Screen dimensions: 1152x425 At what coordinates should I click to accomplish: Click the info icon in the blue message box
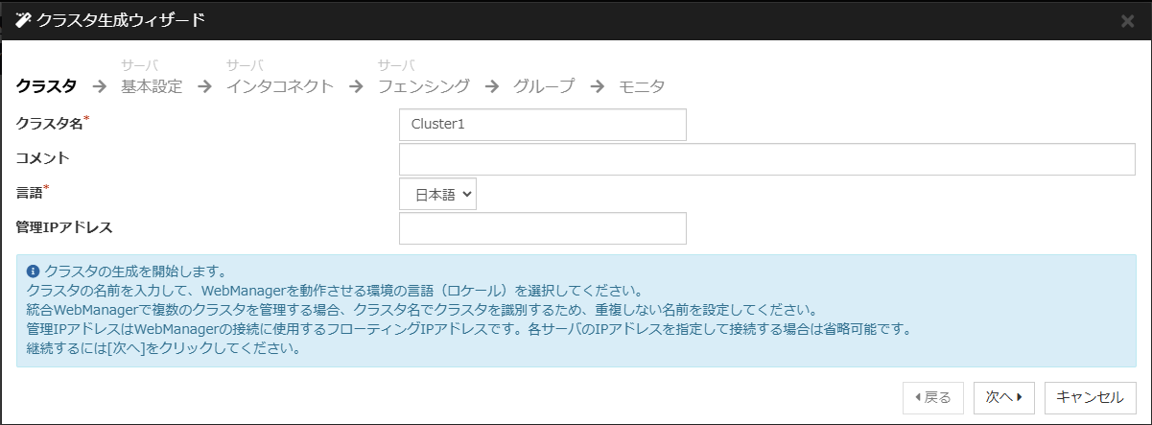pos(34,271)
